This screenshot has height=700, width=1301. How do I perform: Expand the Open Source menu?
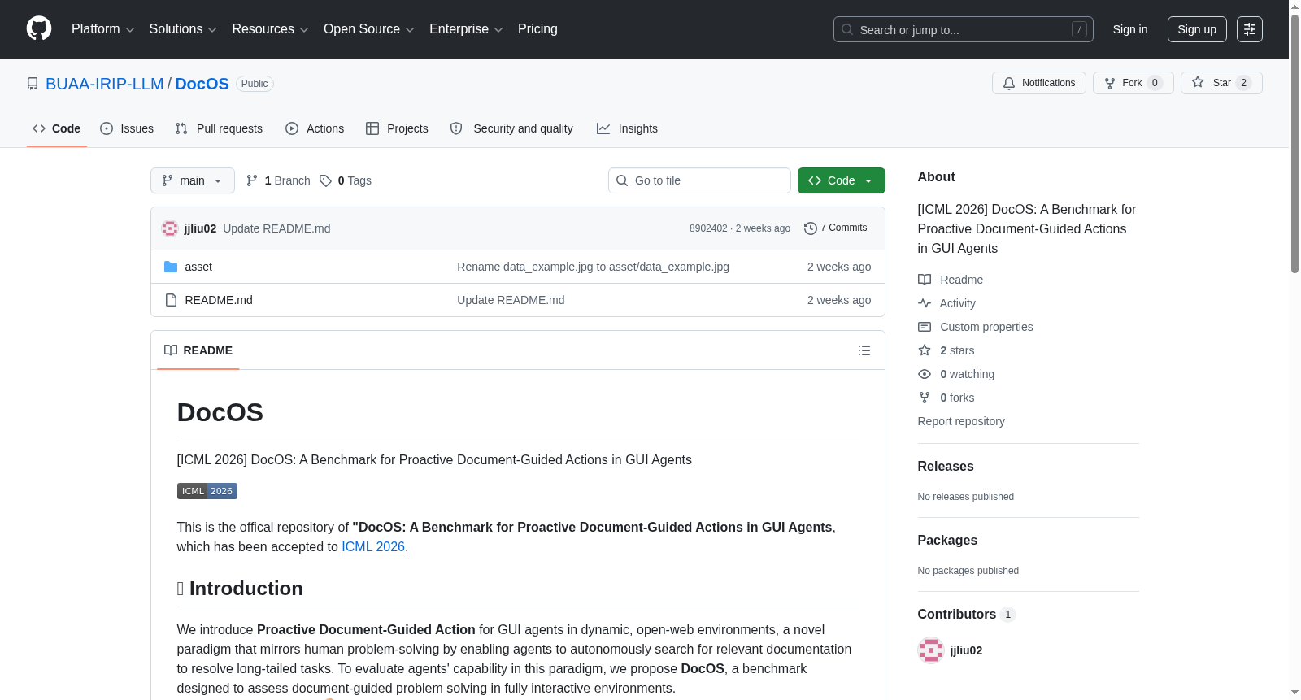click(x=369, y=29)
